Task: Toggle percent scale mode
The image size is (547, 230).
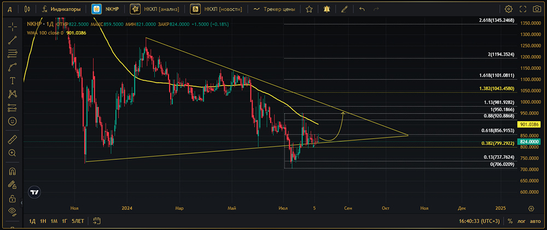Action: pyautogui.click(x=510, y=221)
